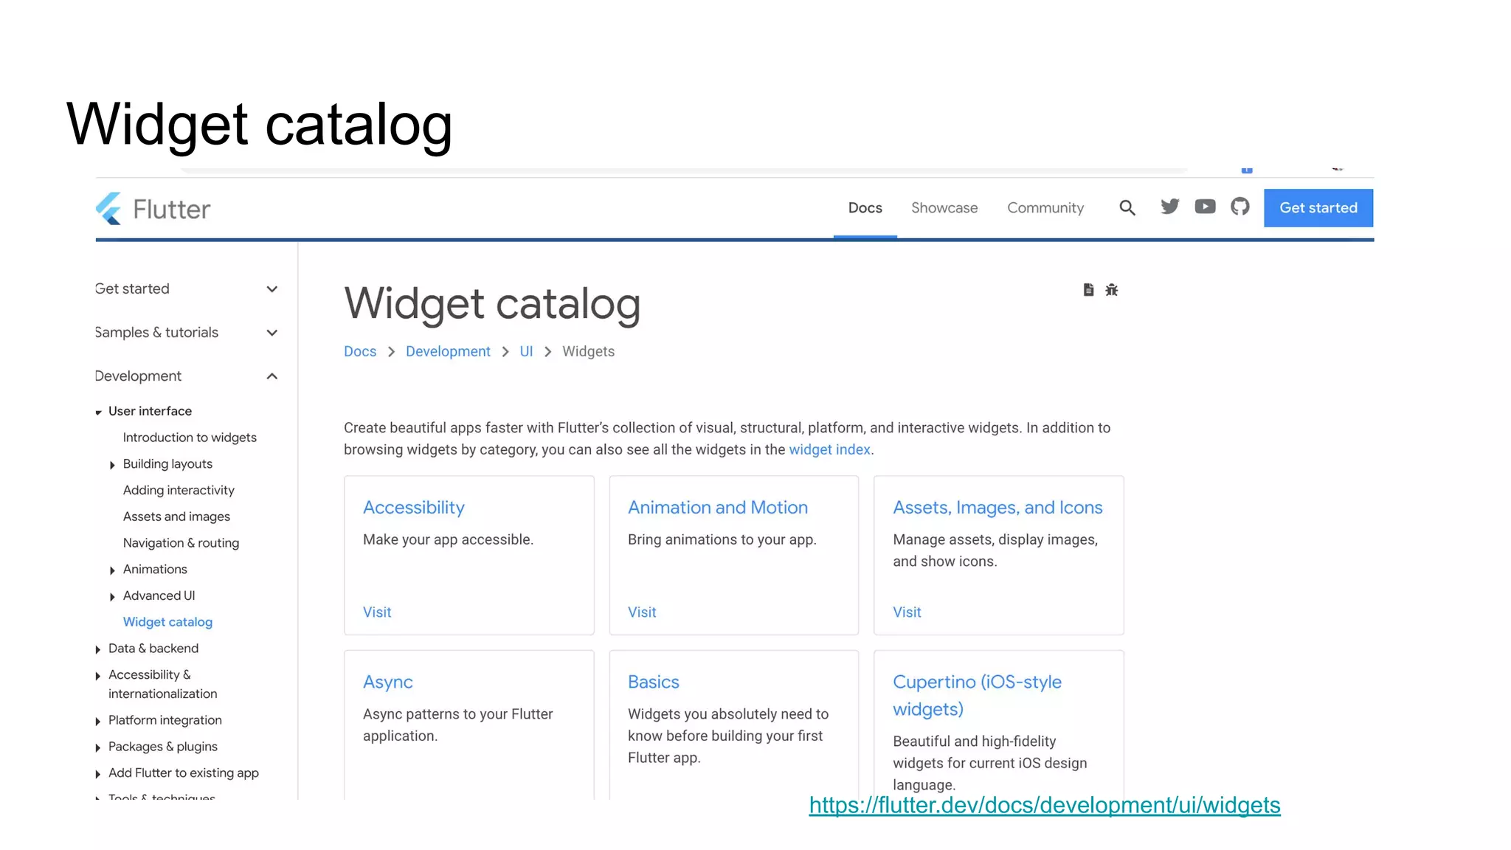The width and height of the screenshot is (1511, 850).
Task: Open the Animation and Motion card title
Action: point(717,508)
